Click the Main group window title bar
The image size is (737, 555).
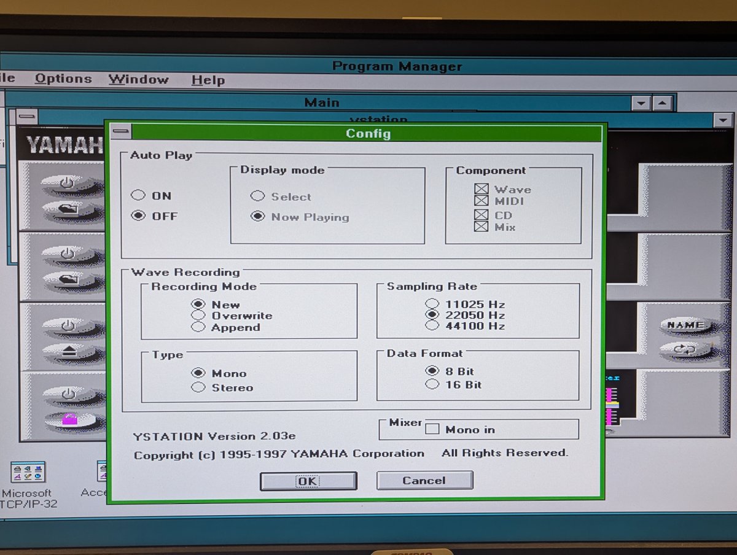coord(321,103)
